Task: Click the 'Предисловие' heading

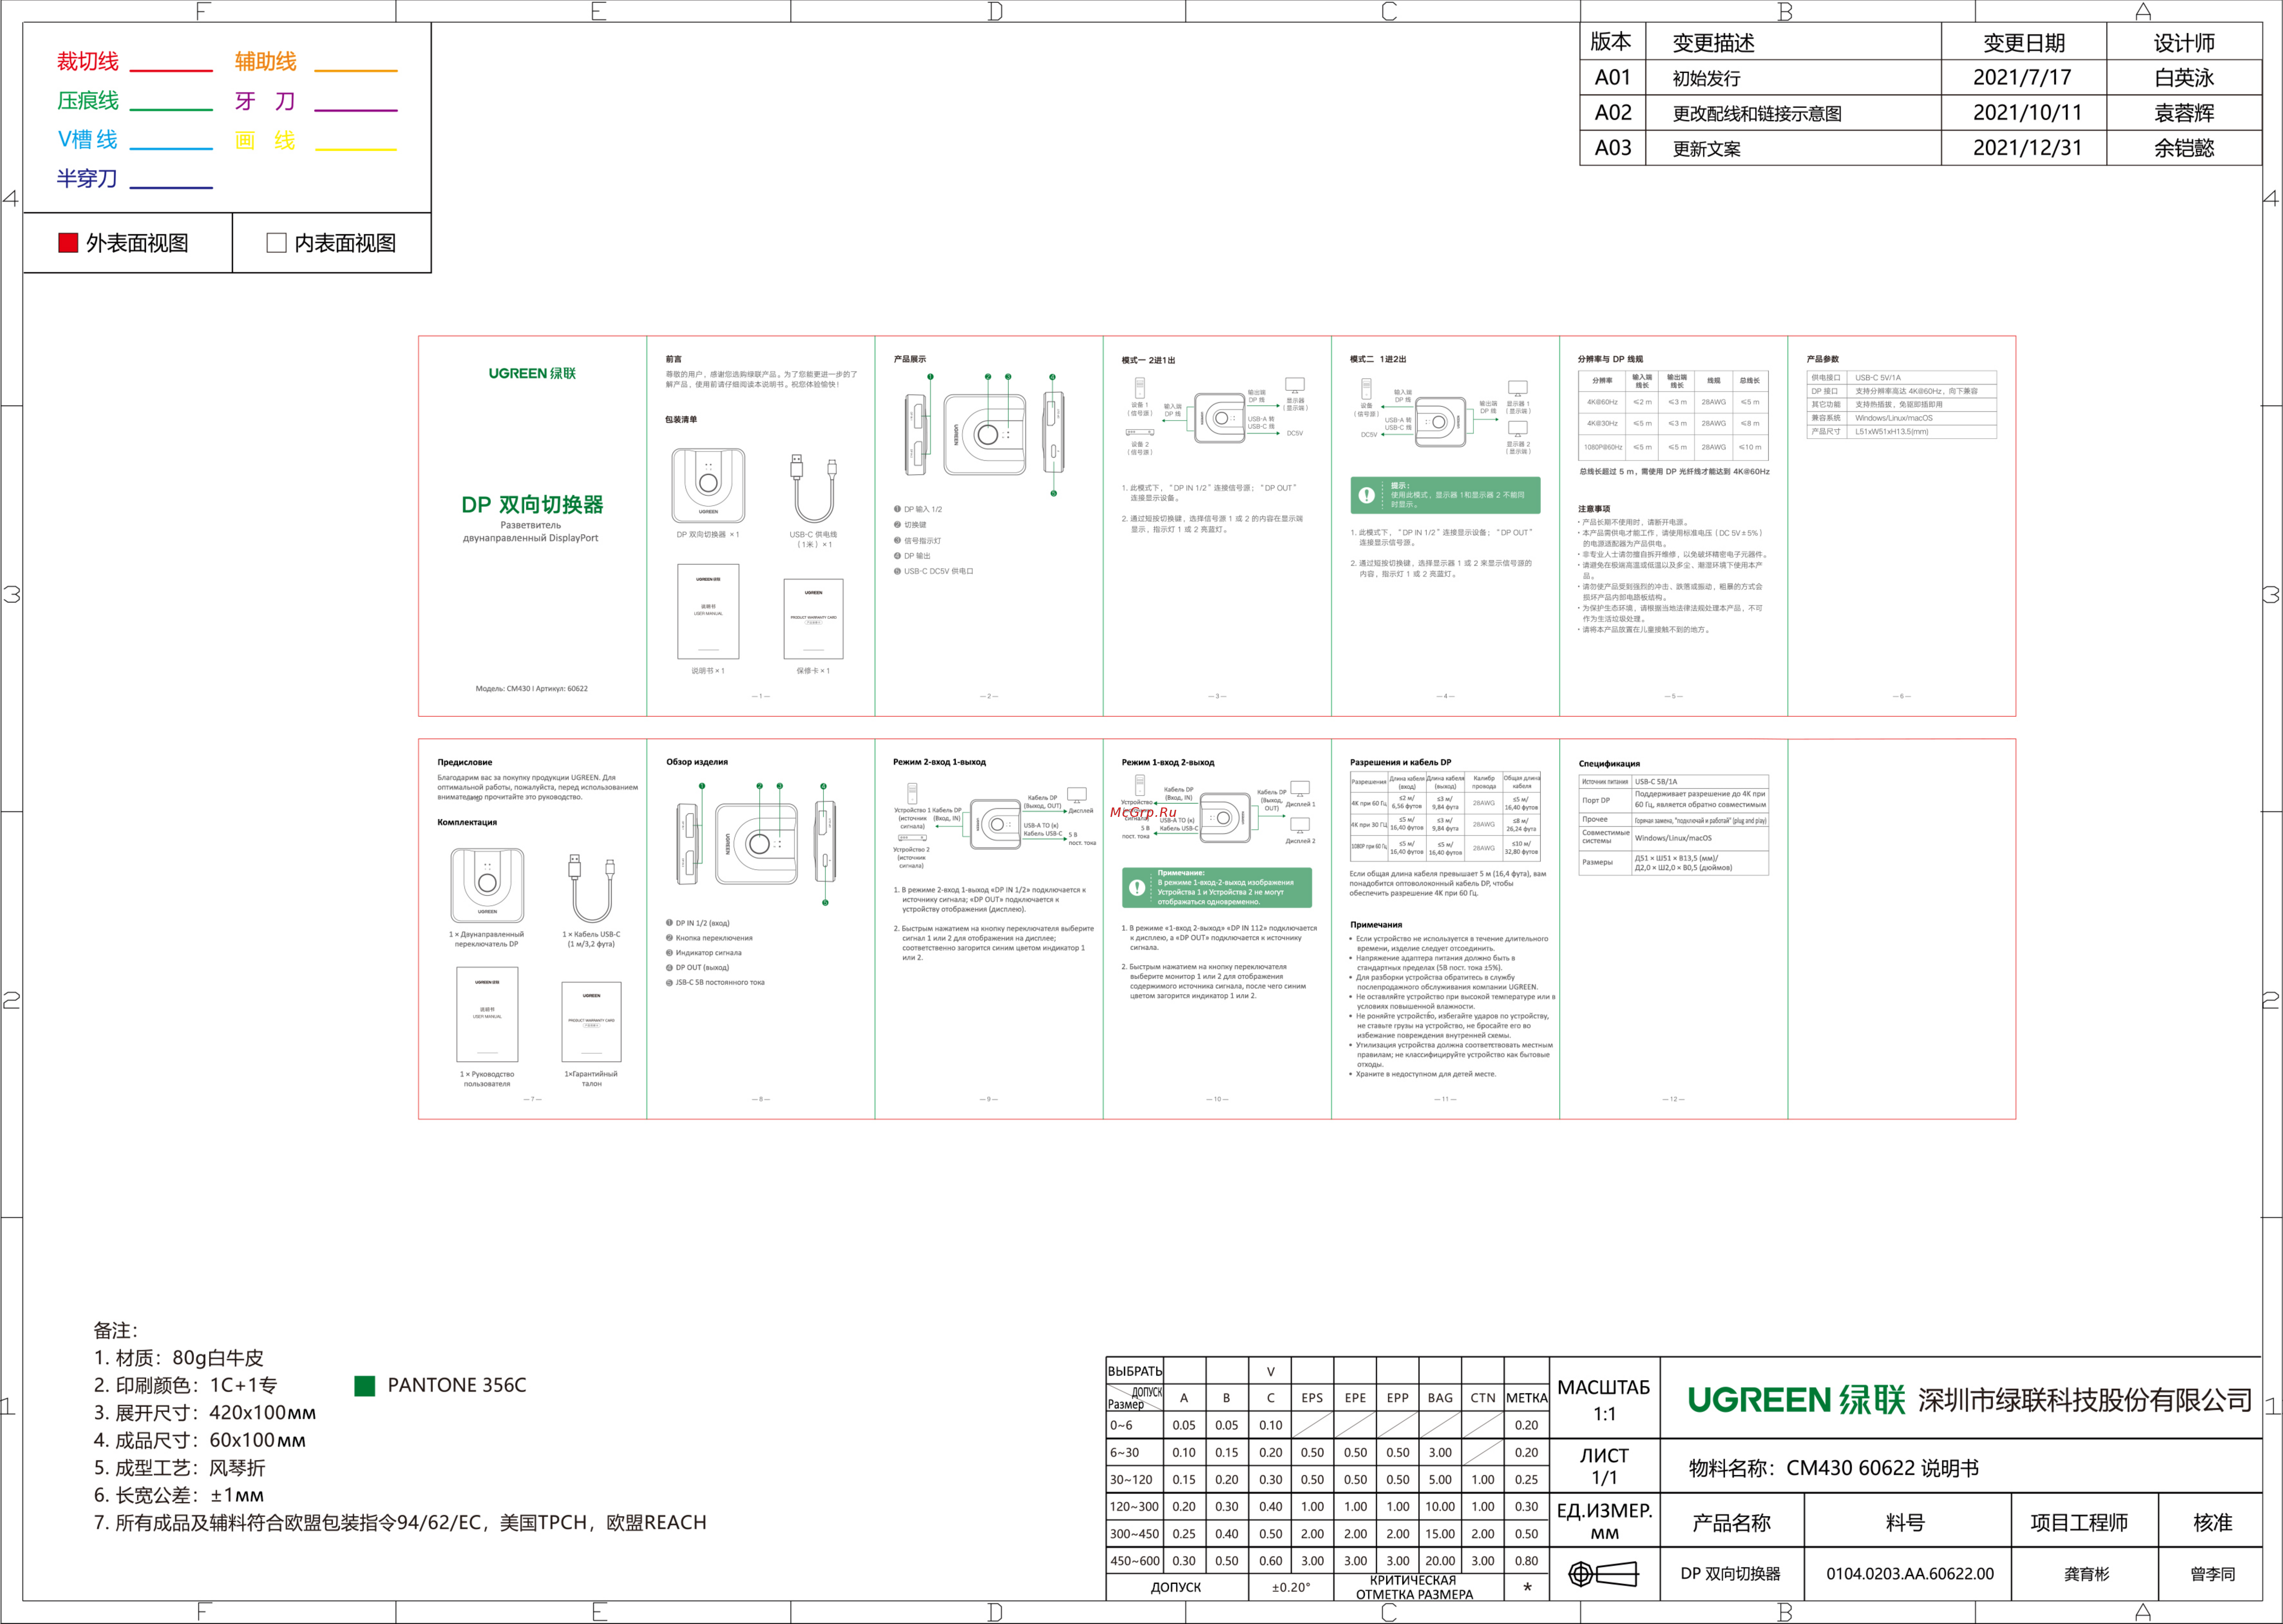Action: (x=465, y=762)
